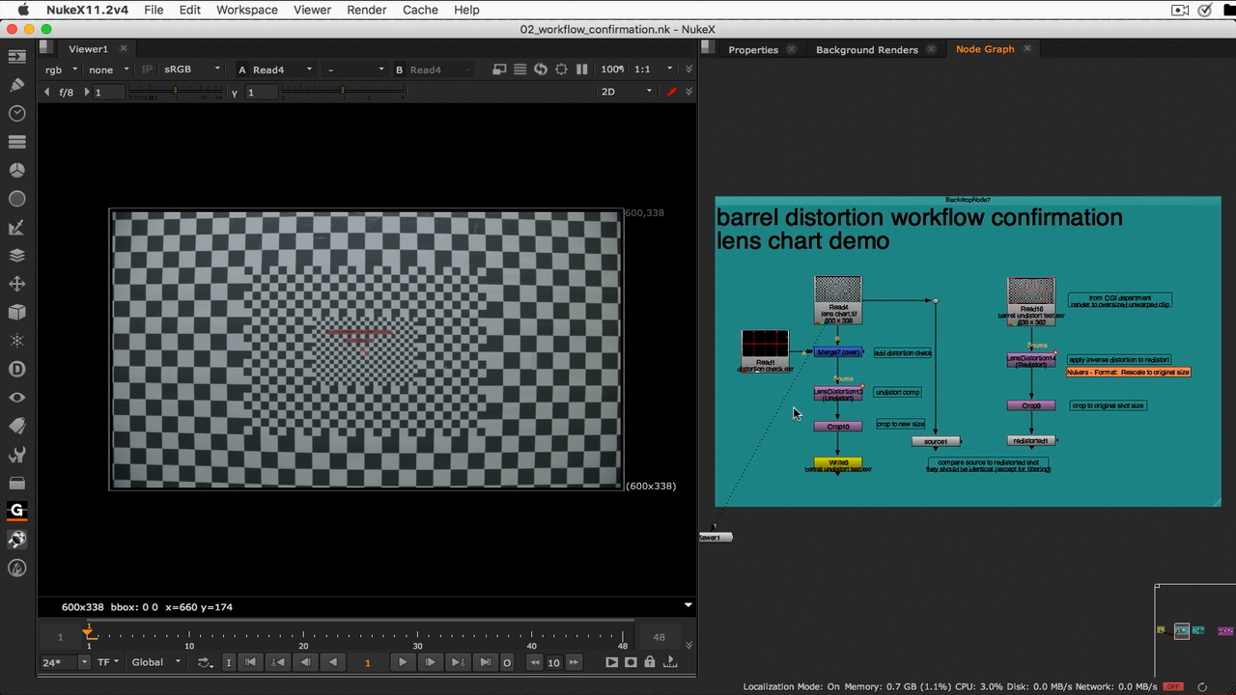
Task: Open the alpha channel 'none' dropdown
Action: coord(108,69)
